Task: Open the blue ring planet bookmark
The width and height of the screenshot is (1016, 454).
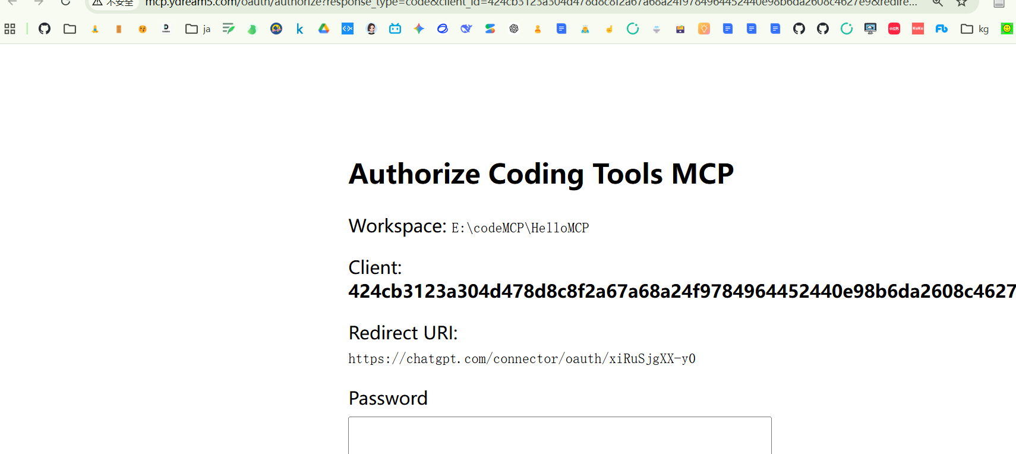Action: (x=443, y=29)
